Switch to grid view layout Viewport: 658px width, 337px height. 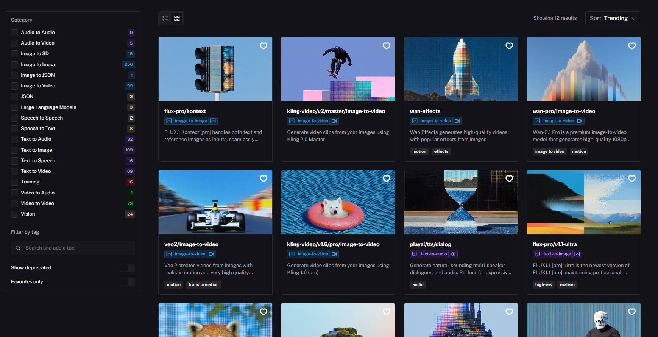click(x=177, y=18)
